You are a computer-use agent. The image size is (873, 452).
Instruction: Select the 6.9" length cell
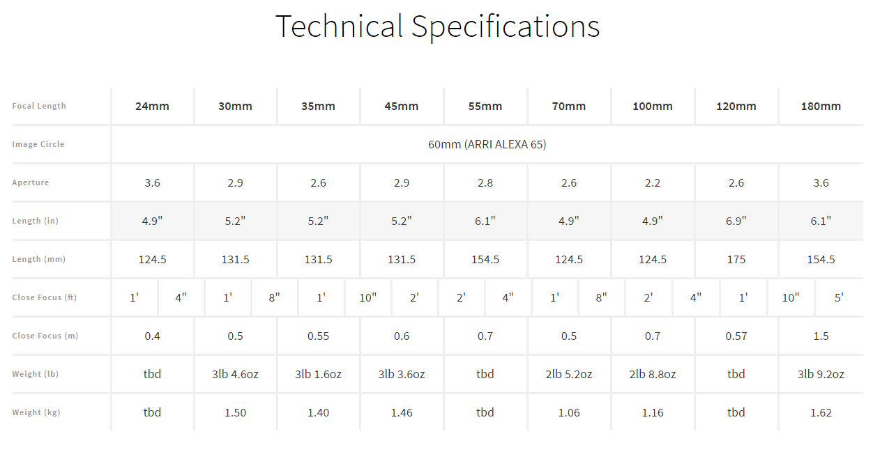(x=736, y=221)
